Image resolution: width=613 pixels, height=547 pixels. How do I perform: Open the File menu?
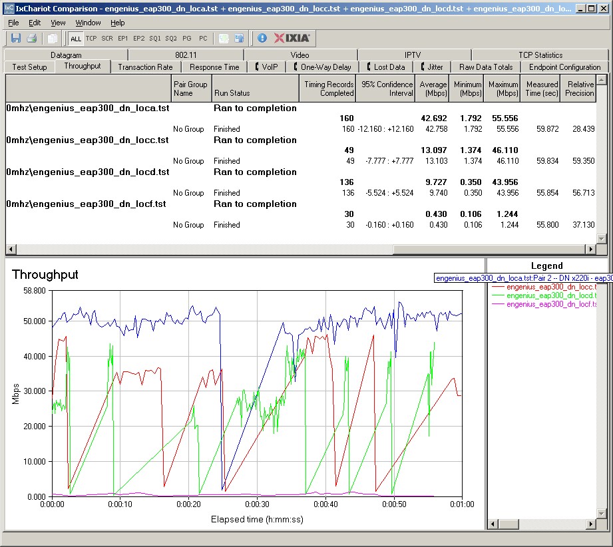(x=13, y=23)
